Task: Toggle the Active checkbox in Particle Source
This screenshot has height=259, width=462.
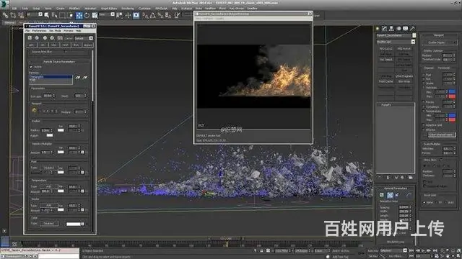Action: (x=31, y=67)
